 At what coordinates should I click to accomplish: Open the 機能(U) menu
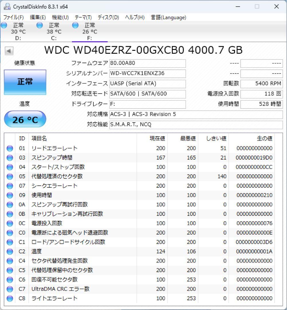(60, 18)
